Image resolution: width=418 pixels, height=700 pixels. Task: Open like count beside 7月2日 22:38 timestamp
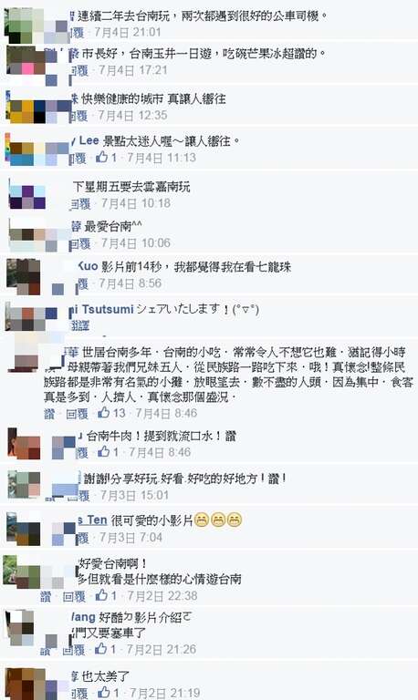coord(113,595)
